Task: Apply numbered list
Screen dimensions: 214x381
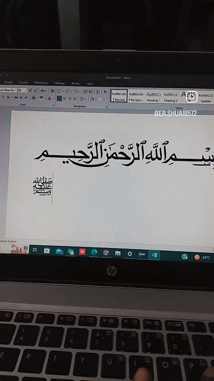Action: (x=68, y=91)
